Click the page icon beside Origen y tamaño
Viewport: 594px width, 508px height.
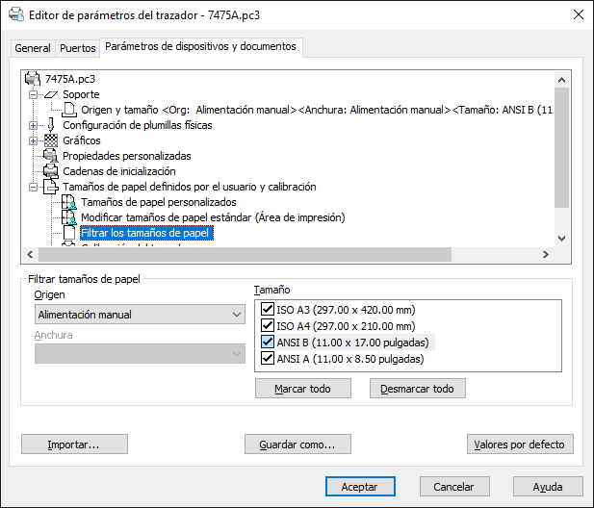pyautogui.click(x=69, y=110)
